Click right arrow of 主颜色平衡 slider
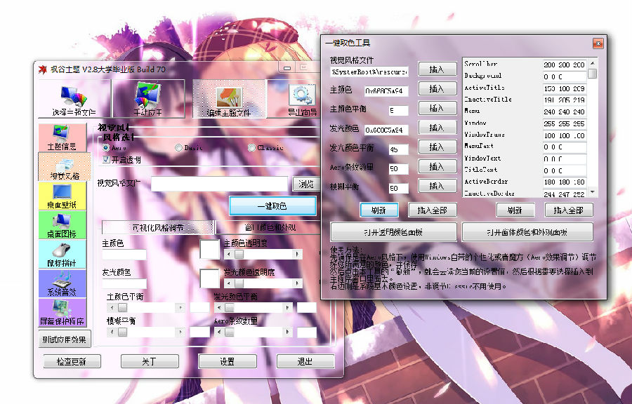The image size is (632, 404). [x=180, y=308]
